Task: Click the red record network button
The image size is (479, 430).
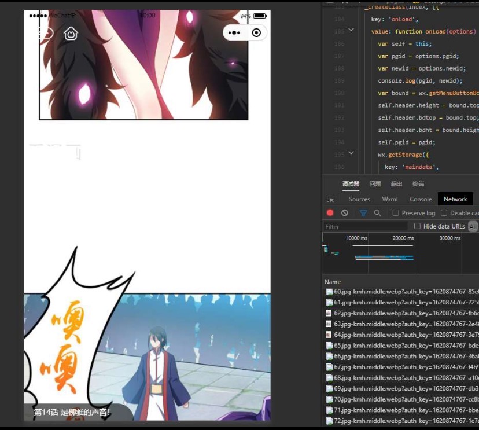Action: click(x=330, y=213)
